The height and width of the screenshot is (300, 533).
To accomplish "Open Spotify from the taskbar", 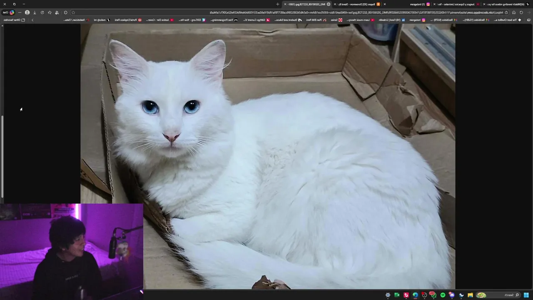I will click(x=443, y=295).
